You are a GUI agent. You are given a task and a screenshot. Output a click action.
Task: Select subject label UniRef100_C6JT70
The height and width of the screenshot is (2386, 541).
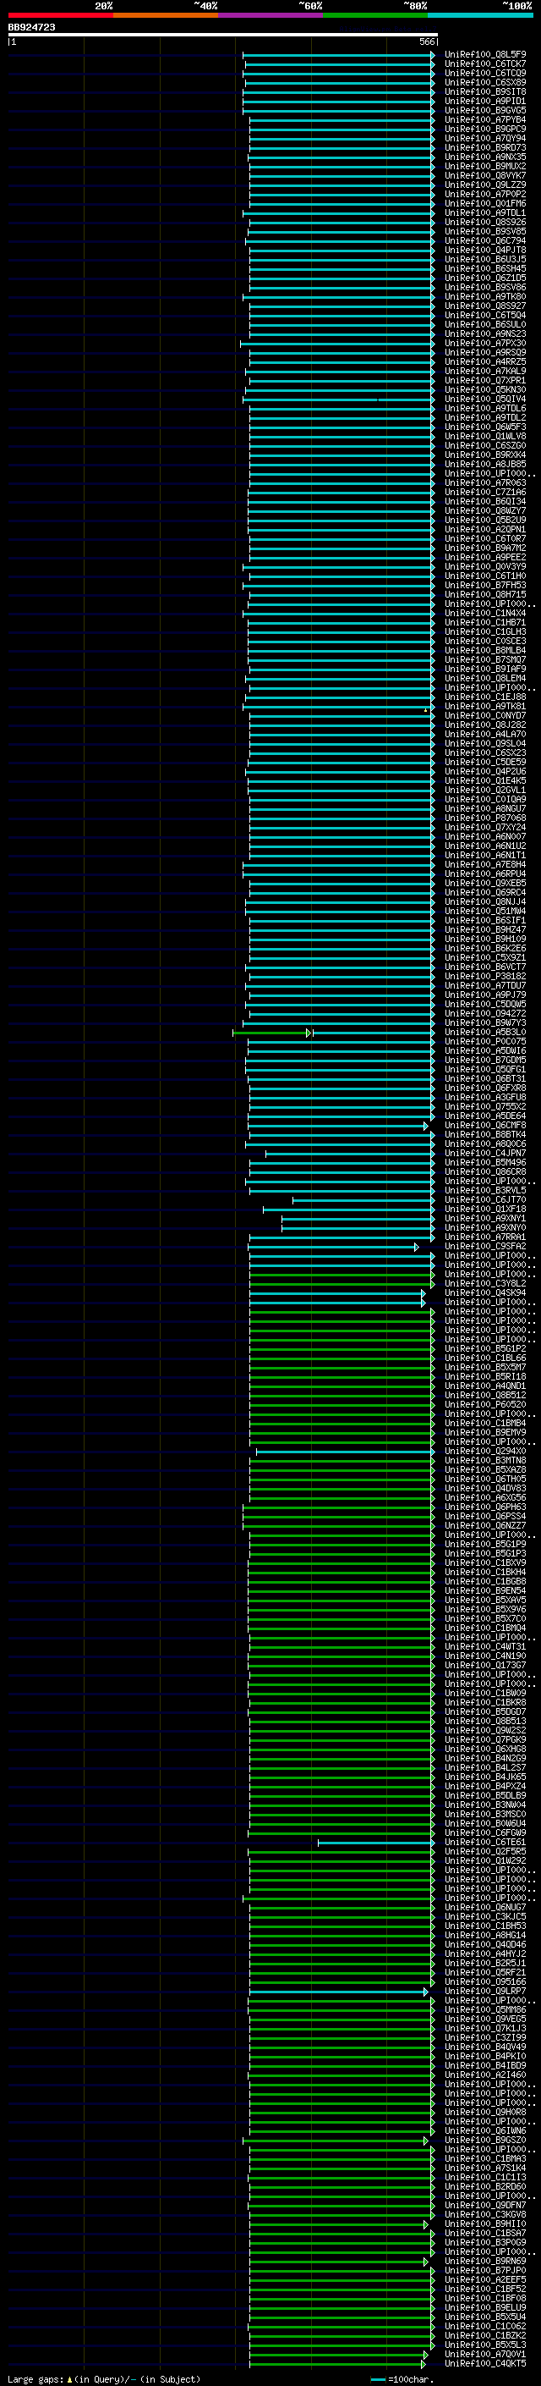click(x=485, y=1199)
